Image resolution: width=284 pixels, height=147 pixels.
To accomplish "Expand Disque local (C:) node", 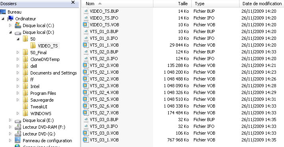I will click(x=10, y=25).
